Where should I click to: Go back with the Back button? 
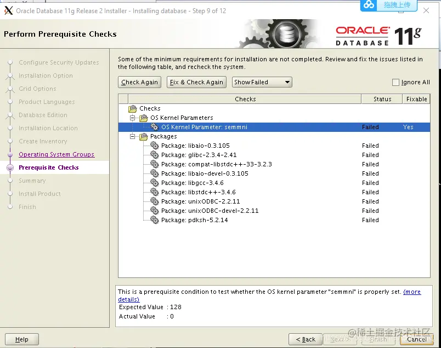(306, 339)
